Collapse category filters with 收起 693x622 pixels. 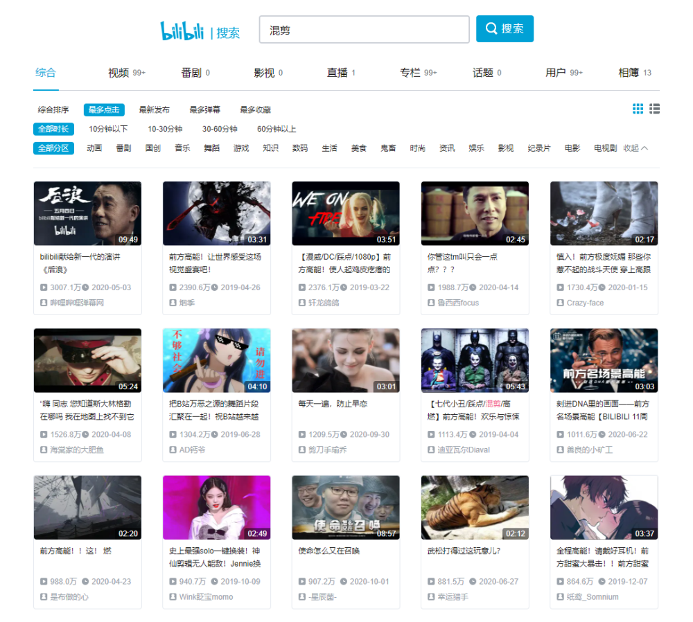[x=635, y=148]
